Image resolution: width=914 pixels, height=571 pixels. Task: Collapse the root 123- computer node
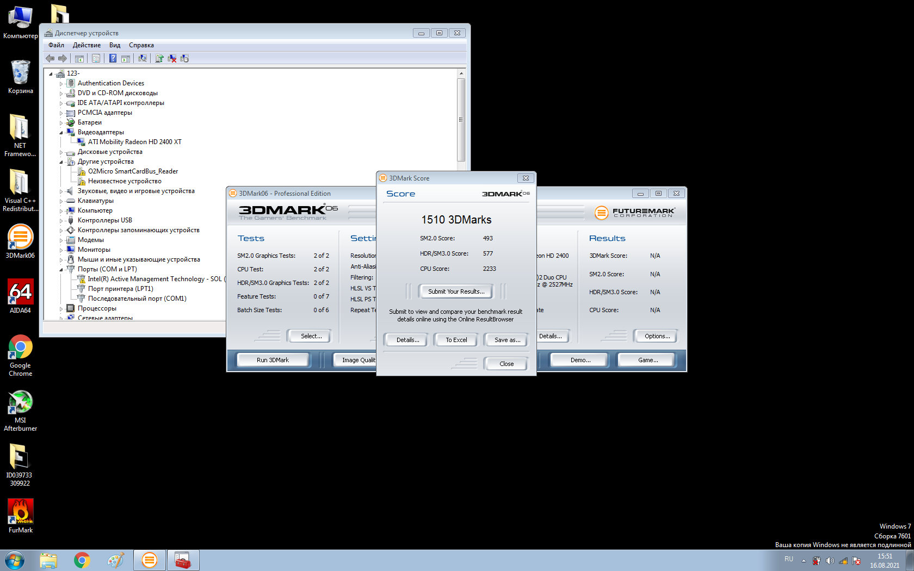[x=51, y=74]
